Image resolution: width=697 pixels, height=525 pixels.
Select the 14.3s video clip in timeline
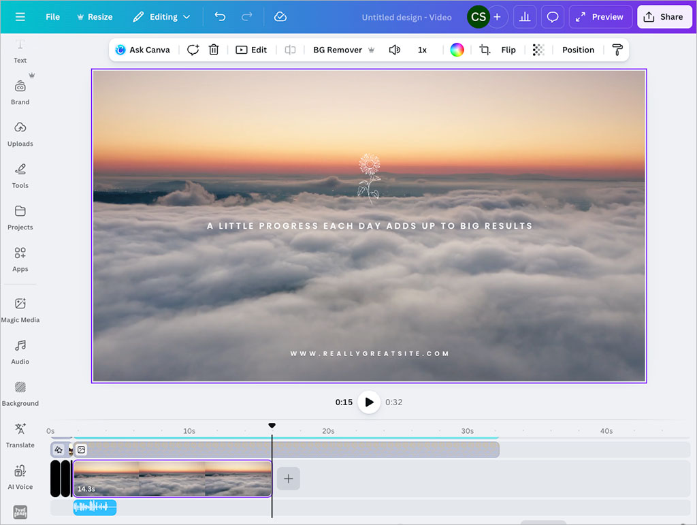(x=172, y=479)
